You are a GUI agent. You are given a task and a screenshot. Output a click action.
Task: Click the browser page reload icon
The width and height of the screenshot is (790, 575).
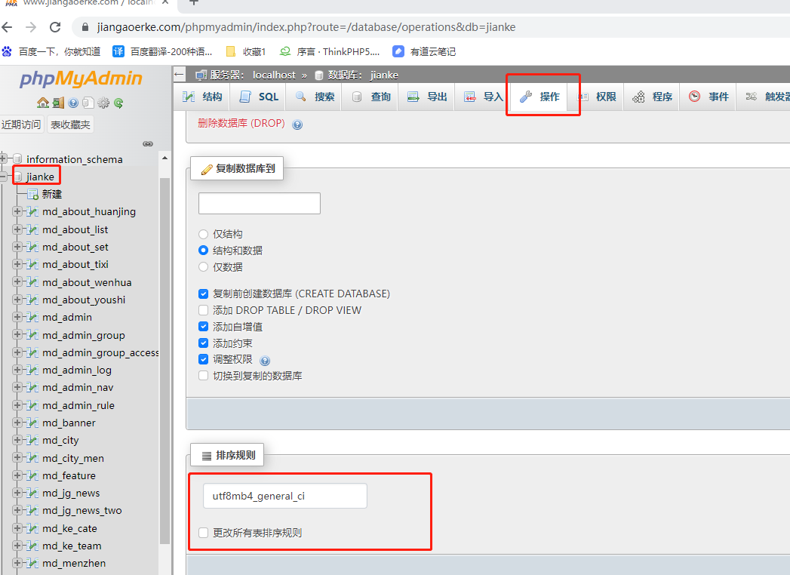coord(55,27)
